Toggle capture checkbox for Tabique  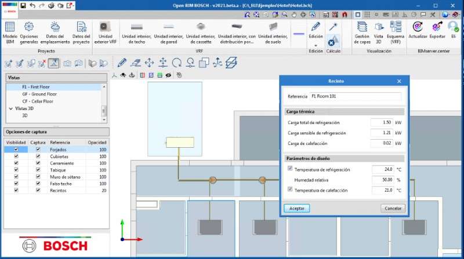38,170
